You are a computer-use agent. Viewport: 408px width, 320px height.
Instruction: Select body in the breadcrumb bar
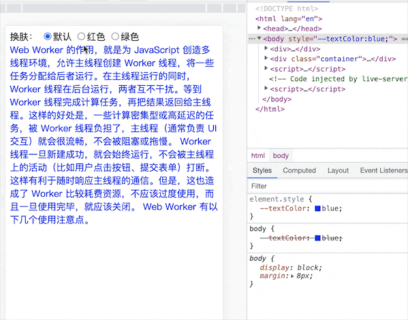tap(281, 156)
